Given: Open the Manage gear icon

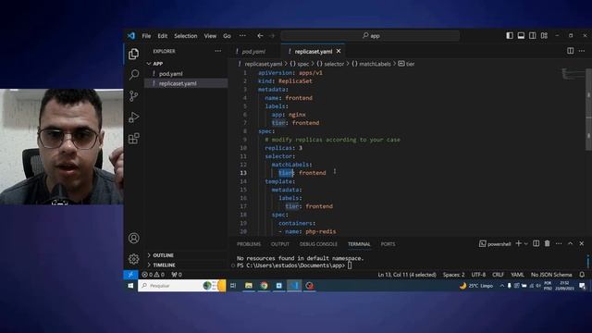Looking at the screenshot, I should point(133,259).
